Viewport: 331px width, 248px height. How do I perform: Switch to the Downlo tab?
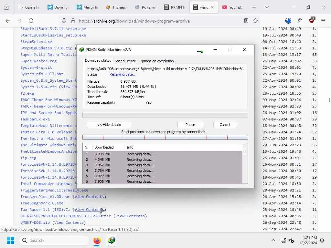58,7
